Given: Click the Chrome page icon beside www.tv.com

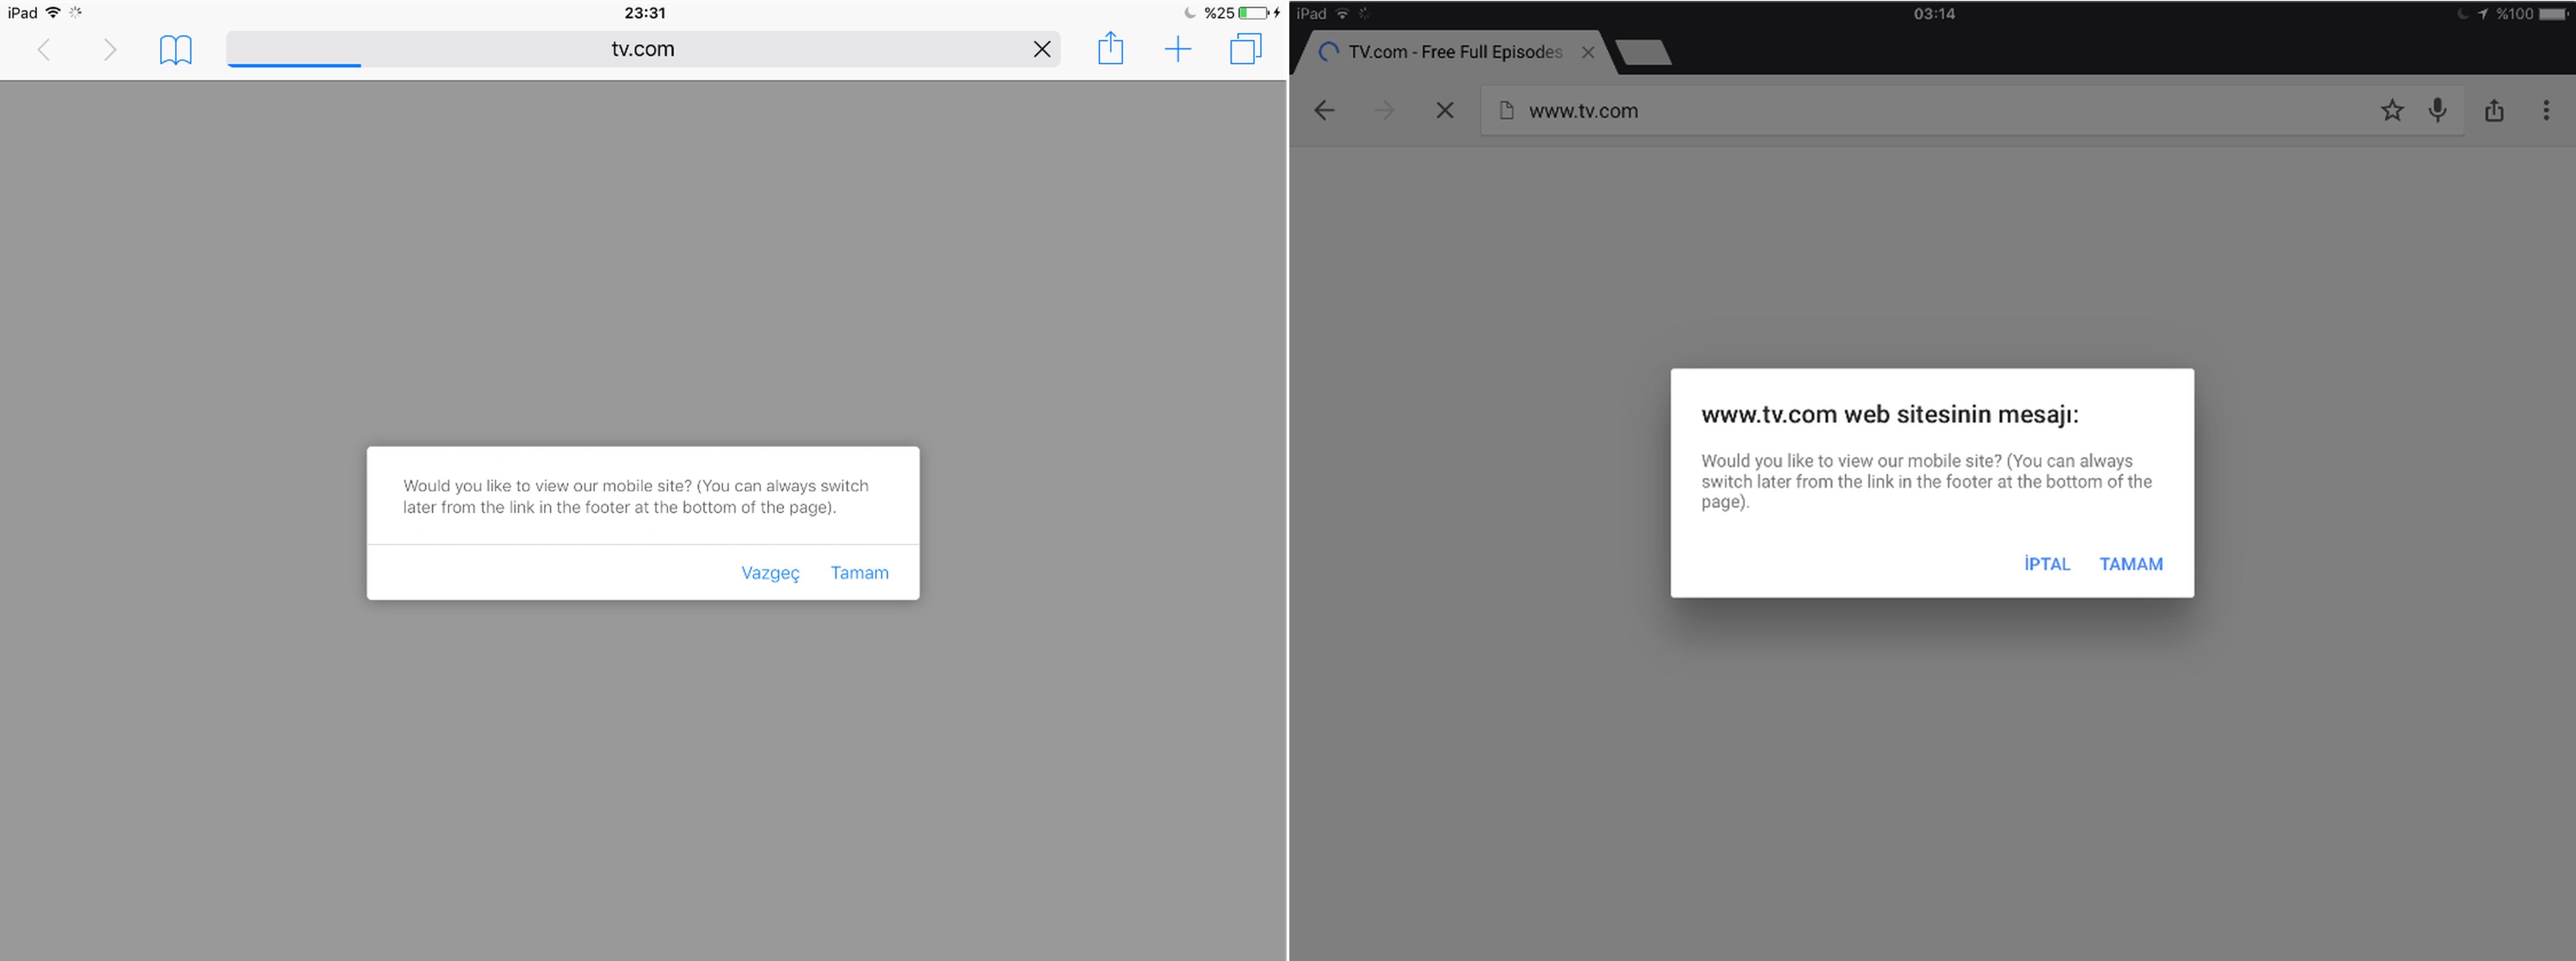Looking at the screenshot, I should 1506,111.
